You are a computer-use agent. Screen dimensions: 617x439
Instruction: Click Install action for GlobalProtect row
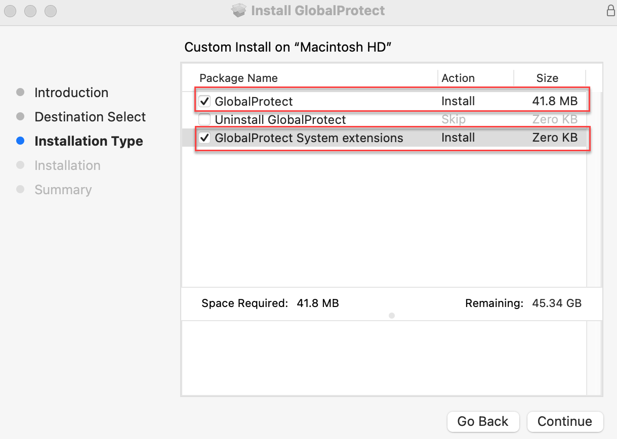(458, 101)
